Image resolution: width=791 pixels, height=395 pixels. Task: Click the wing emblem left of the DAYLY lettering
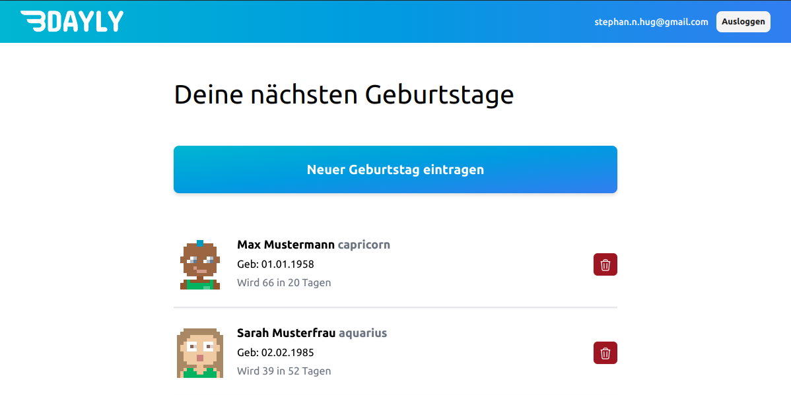[33, 21]
